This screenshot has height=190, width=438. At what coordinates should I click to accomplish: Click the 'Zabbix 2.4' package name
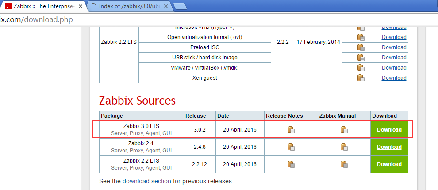coord(141,143)
